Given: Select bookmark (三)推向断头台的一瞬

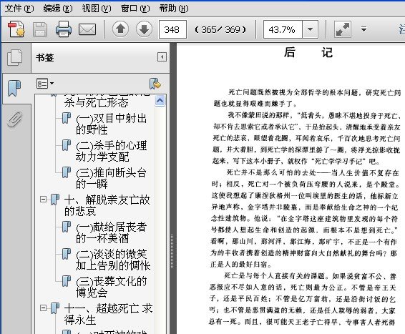Looking at the screenshot, I should pyautogui.click(x=111, y=178).
